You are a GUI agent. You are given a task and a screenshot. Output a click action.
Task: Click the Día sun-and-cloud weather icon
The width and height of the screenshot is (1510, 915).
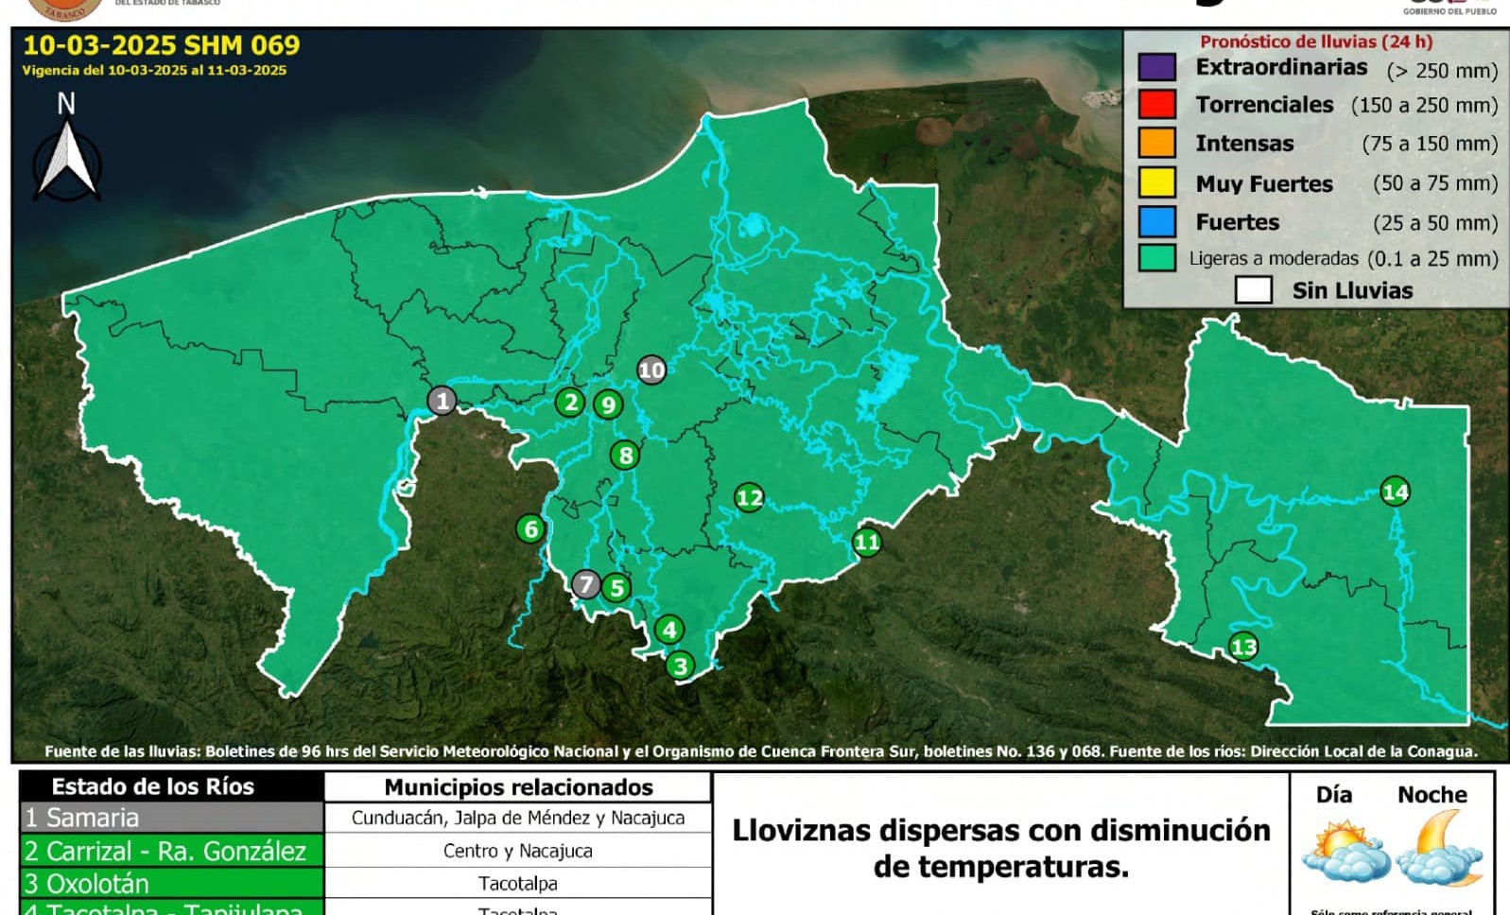[x=1345, y=851]
